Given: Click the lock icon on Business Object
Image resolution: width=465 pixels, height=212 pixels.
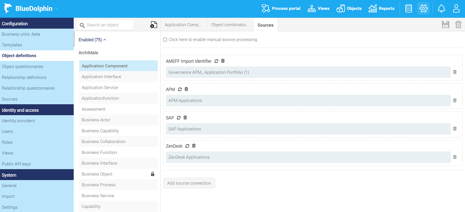Looking at the screenshot, I should click(153, 174).
